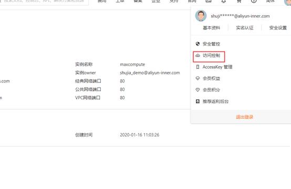Click the port value 80 for 公共网络端口
291x189 pixels.
click(x=122, y=89)
